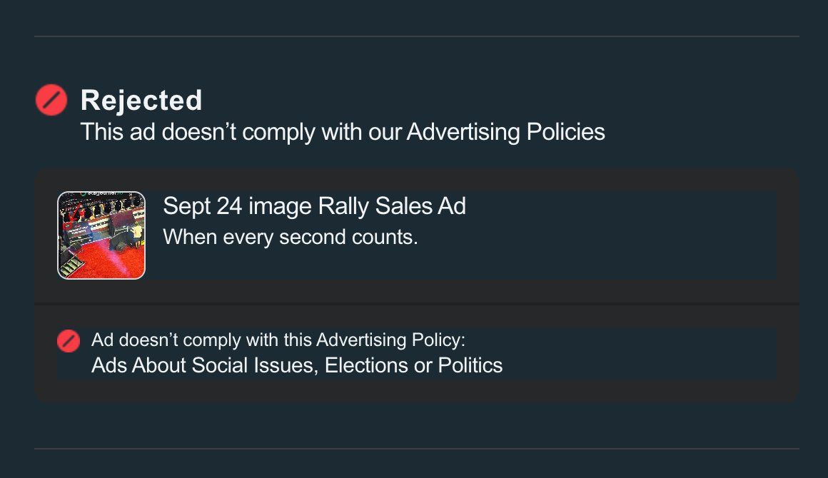Open the Rally Sales Ad image thumbnail
Screen dimensions: 828x478
tap(101, 235)
